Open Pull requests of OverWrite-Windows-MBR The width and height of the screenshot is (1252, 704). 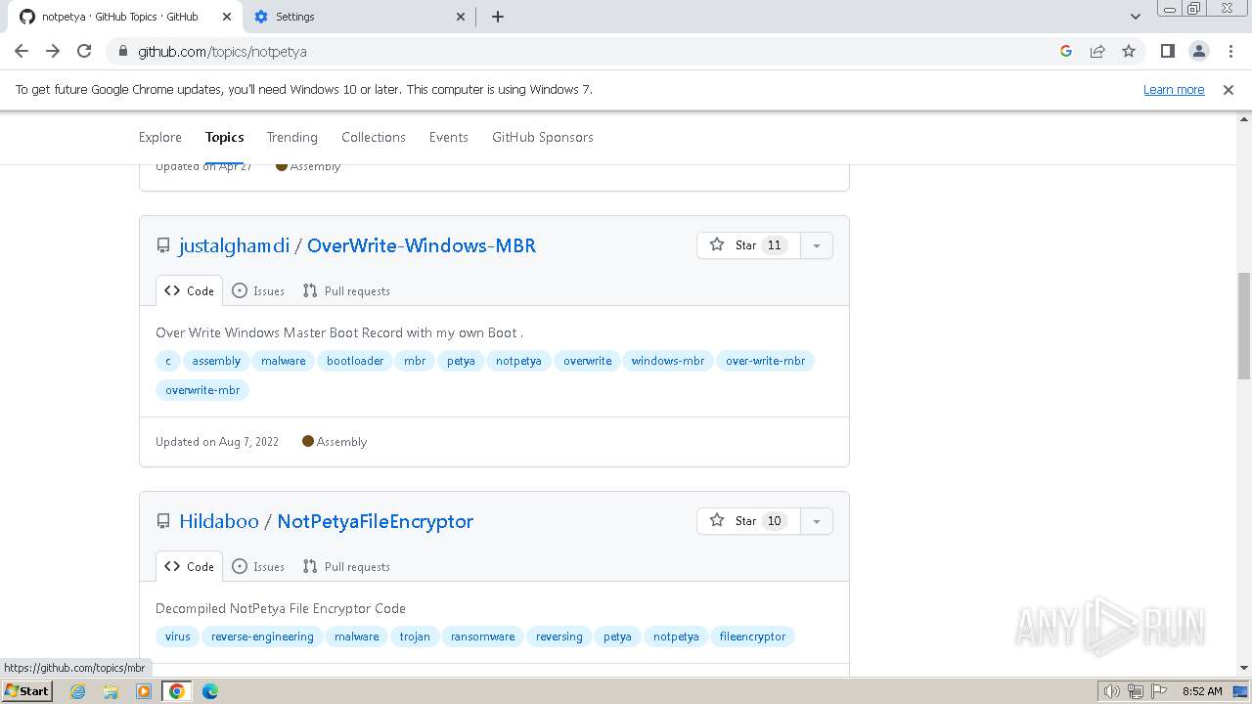pyautogui.click(x=346, y=290)
